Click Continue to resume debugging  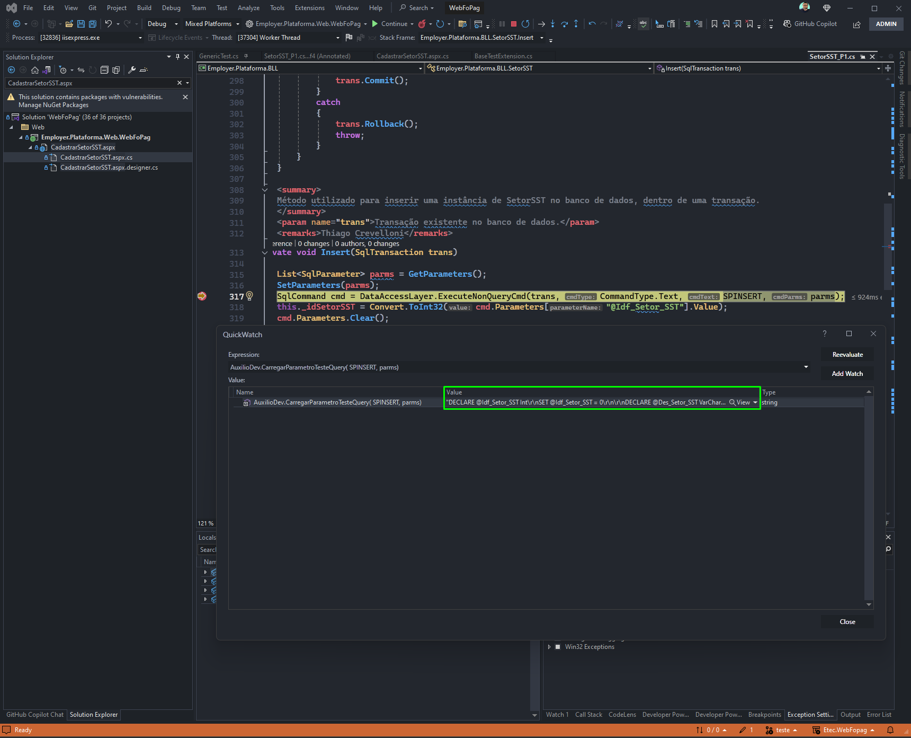tap(390, 24)
